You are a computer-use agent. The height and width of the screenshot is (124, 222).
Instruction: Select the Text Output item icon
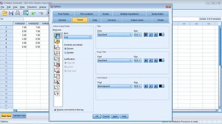coord(57,76)
